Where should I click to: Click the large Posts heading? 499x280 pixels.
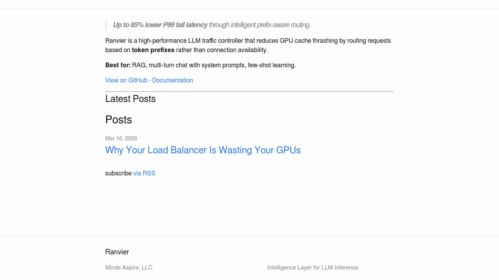click(x=119, y=120)
